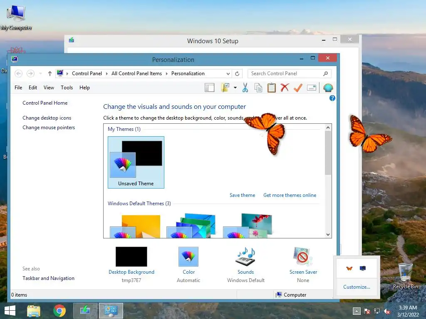Expand the address bar history dropdown

(x=228, y=74)
